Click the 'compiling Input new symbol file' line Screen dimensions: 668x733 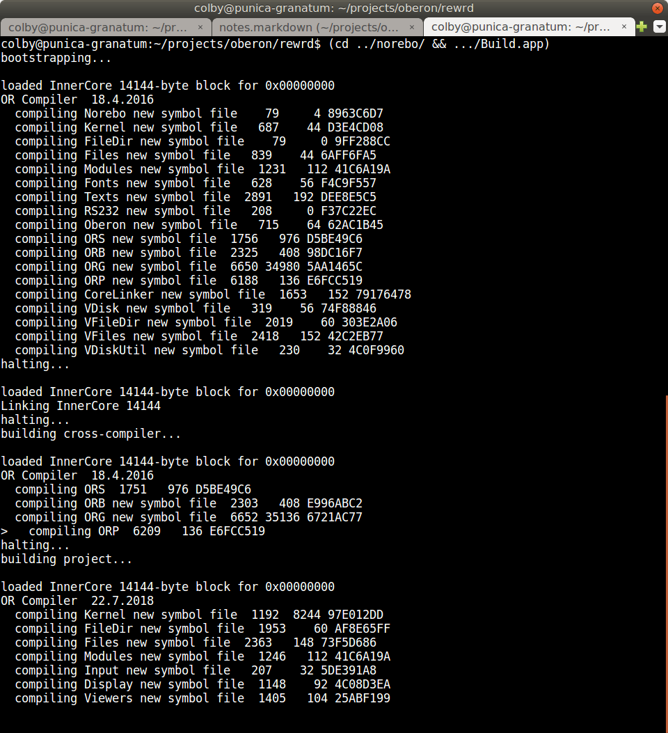click(196, 671)
